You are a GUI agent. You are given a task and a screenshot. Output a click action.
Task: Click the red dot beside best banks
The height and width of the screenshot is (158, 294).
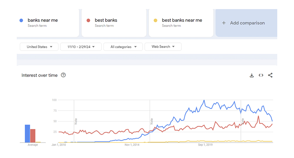pyautogui.click(x=88, y=21)
